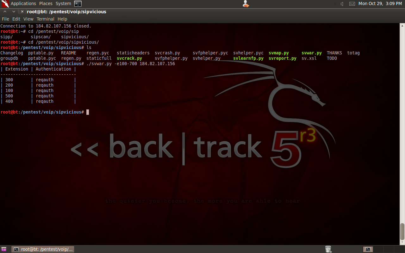Click the THANKS file name

(x=334, y=53)
